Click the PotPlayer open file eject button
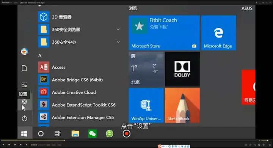The image size is (273, 148). click(27, 145)
